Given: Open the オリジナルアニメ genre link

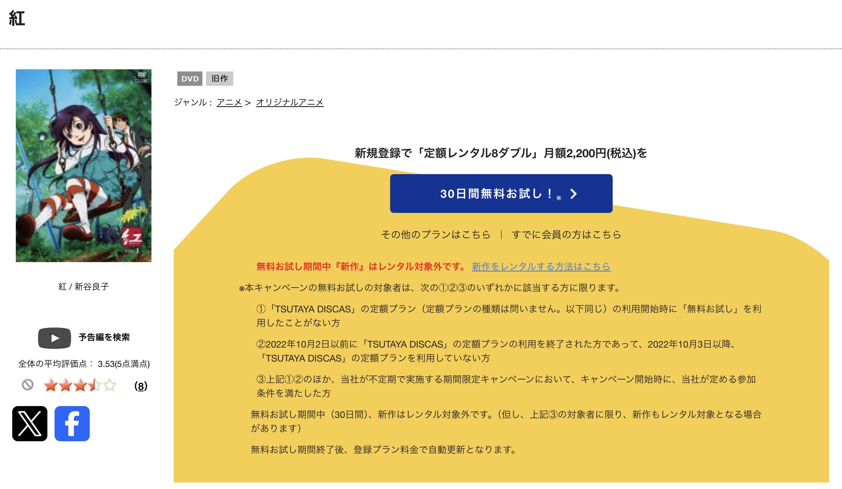Looking at the screenshot, I should (290, 102).
